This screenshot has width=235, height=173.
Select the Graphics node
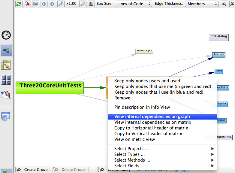click(x=222, y=104)
